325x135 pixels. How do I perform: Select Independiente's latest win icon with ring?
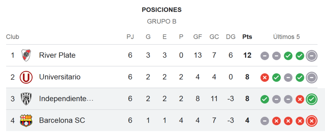[312, 99]
